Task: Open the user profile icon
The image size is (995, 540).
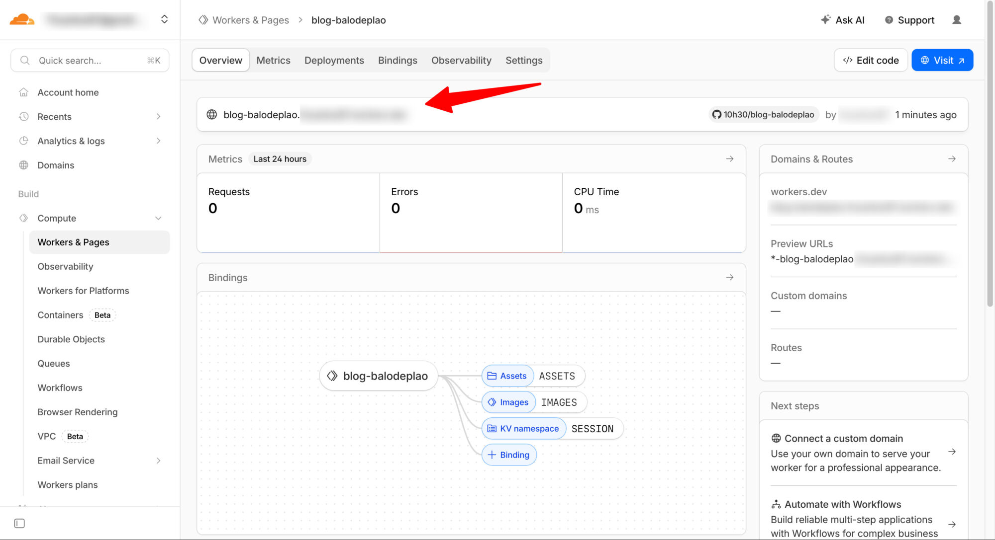Action: point(956,20)
